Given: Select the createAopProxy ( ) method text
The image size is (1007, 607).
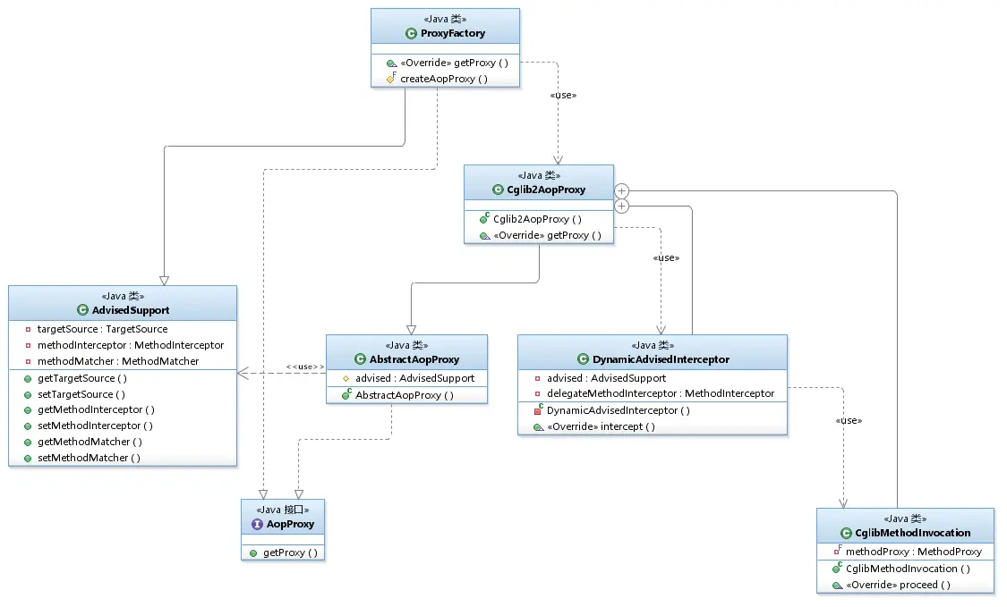Looking at the screenshot, I should 444,79.
